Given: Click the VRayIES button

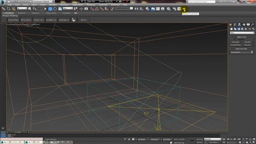Looking at the screenshot, I should click(247, 42).
